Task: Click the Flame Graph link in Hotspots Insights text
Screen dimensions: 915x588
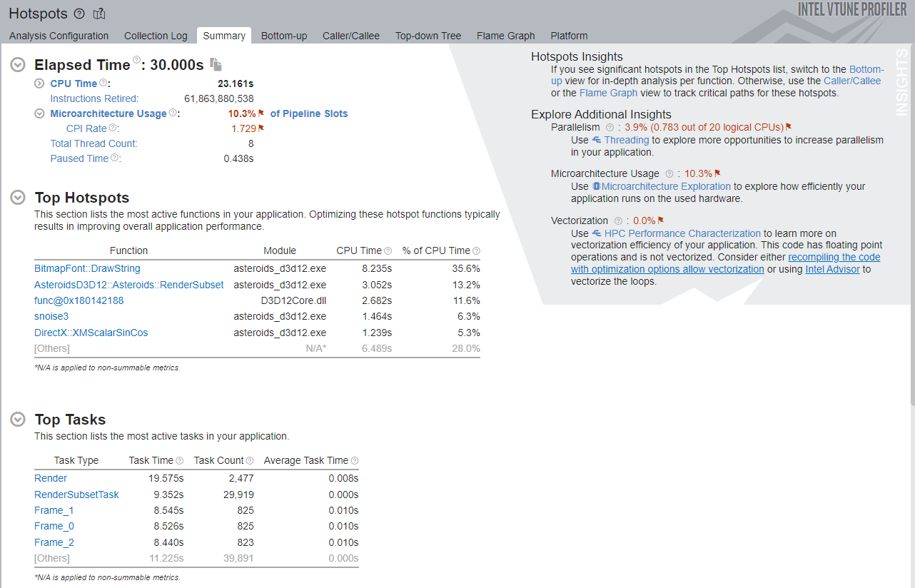Action: point(607,93)
